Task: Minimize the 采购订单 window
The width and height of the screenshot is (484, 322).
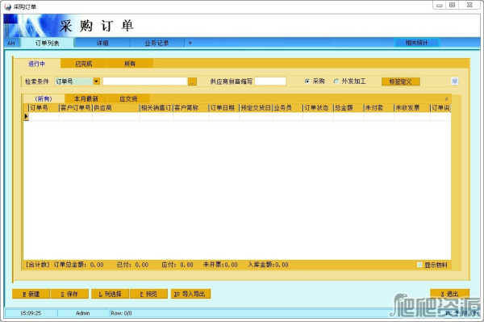Action: (440, 6)
